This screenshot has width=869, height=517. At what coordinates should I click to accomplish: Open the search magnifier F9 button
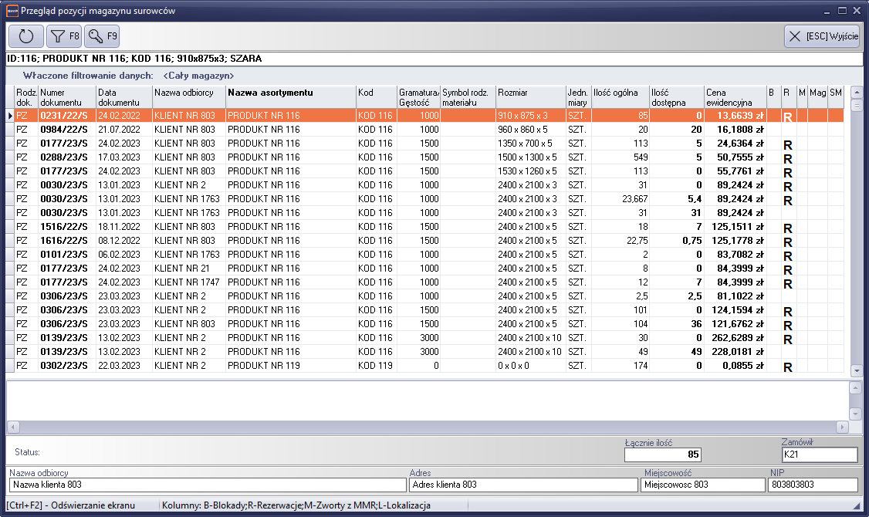click(x=102, y=35)
